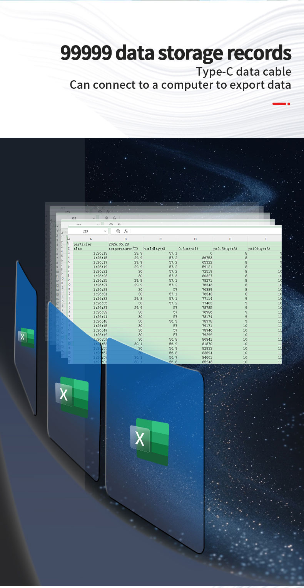
Task: Select column D header
Action: coord(195,239)
